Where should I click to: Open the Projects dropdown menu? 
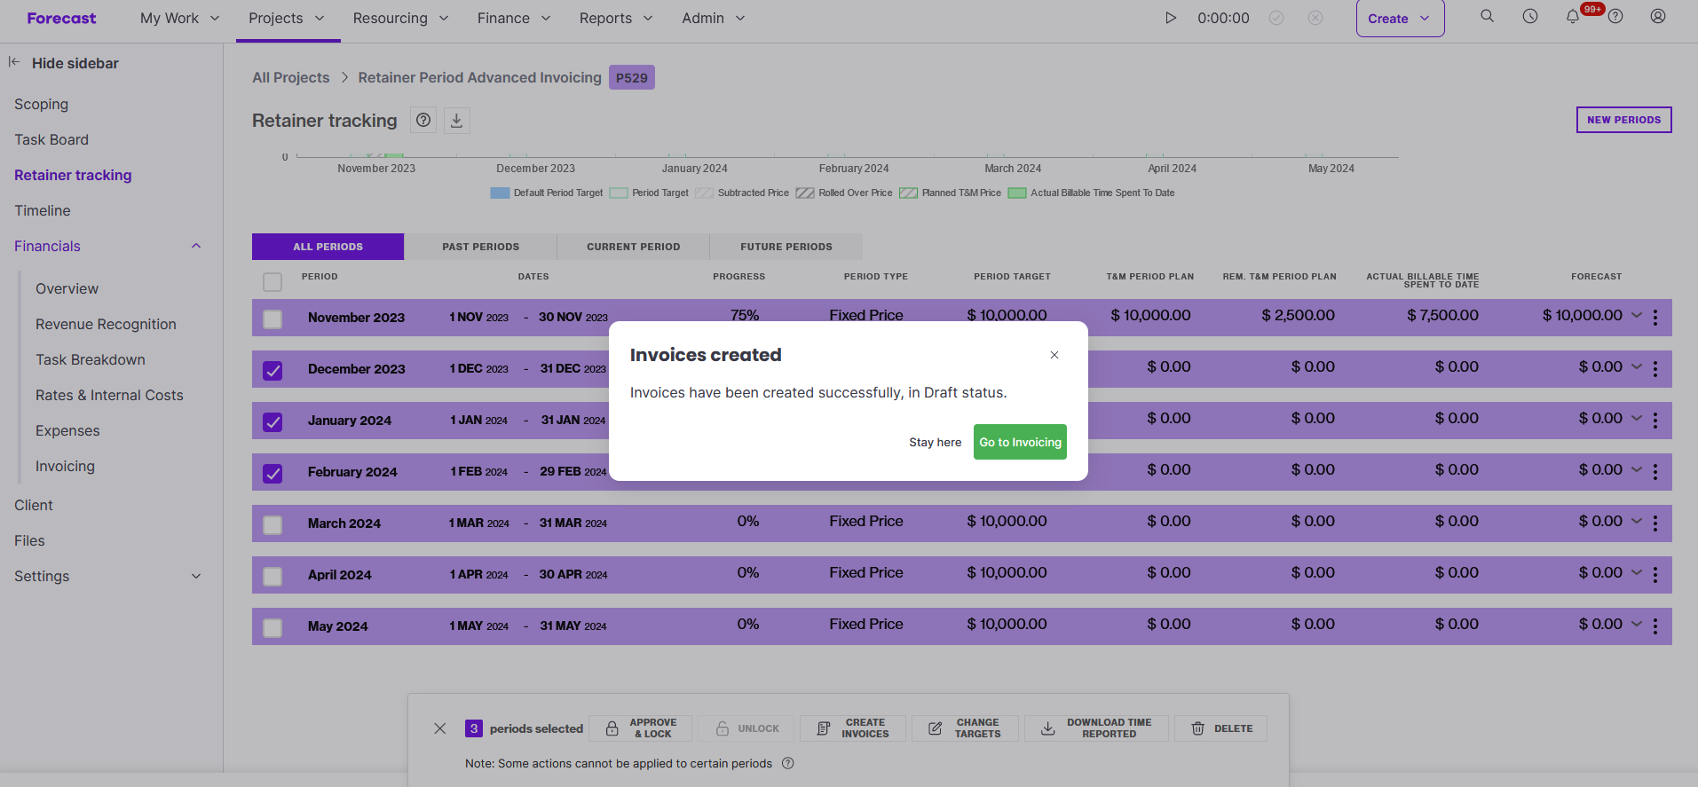pyautogui.click(x=288, y=18)
